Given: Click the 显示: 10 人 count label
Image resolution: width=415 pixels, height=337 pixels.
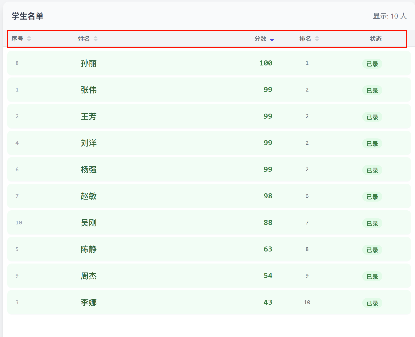Looking at the screenshot, I should pos(390,16).
